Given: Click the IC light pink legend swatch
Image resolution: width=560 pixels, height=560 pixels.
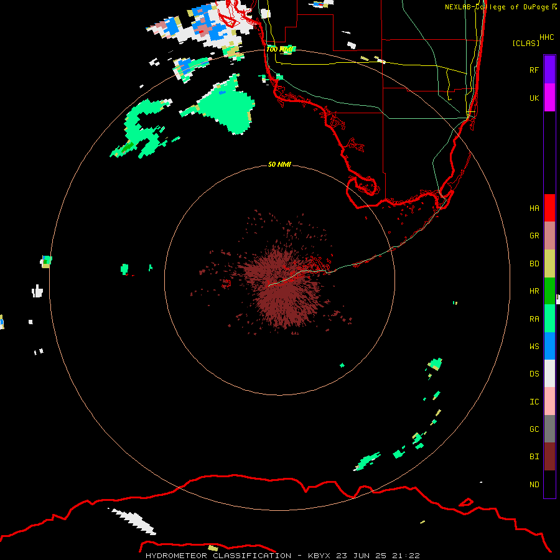Looking at the screenshot, I should 549,401.
